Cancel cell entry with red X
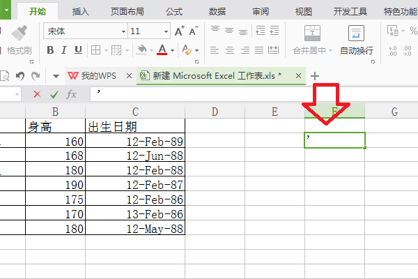The width and height of the screenshot is (418, 279). (37, 94)
